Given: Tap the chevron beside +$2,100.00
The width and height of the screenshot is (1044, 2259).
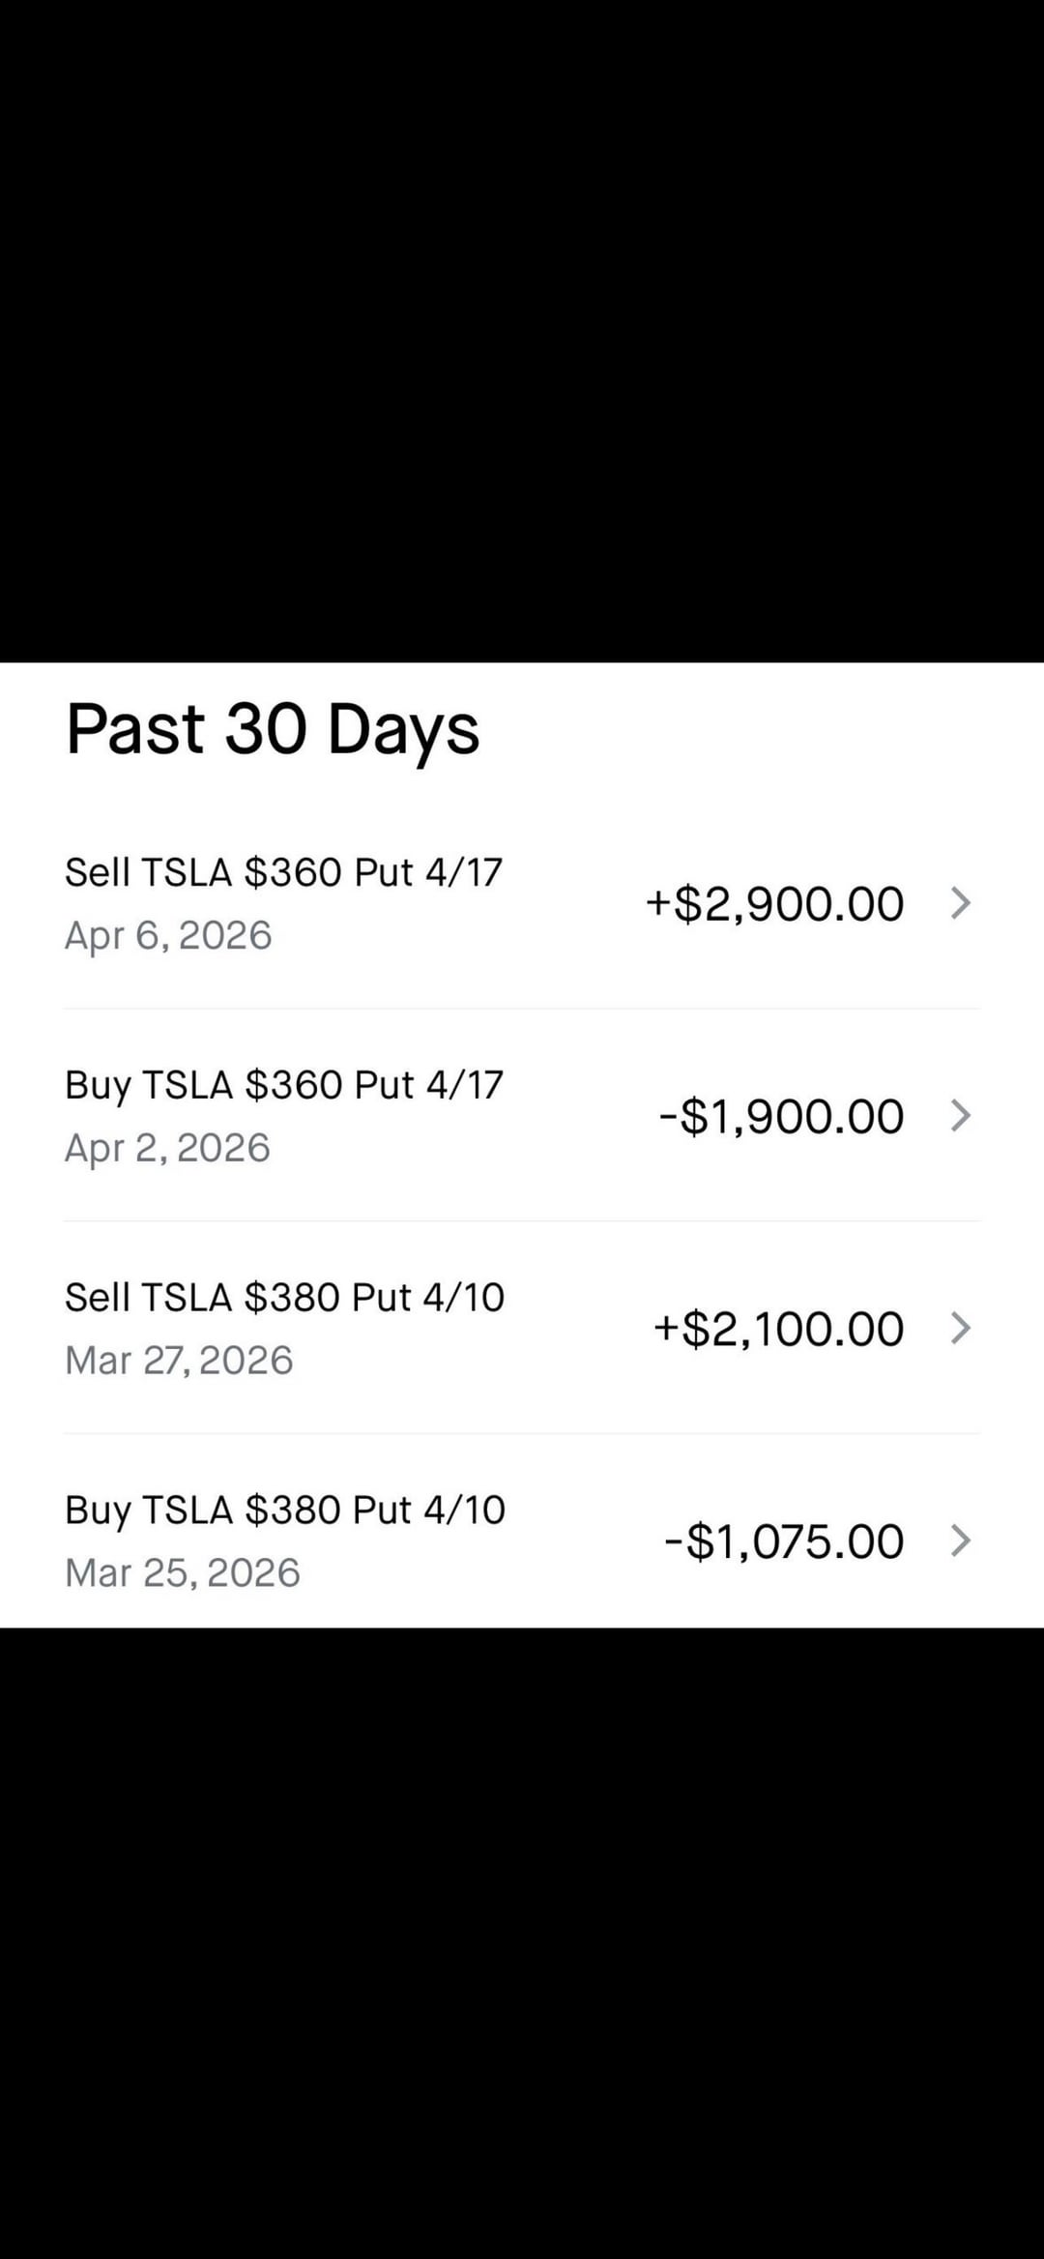Looking at the screenshot, I should pos(960,1329).
